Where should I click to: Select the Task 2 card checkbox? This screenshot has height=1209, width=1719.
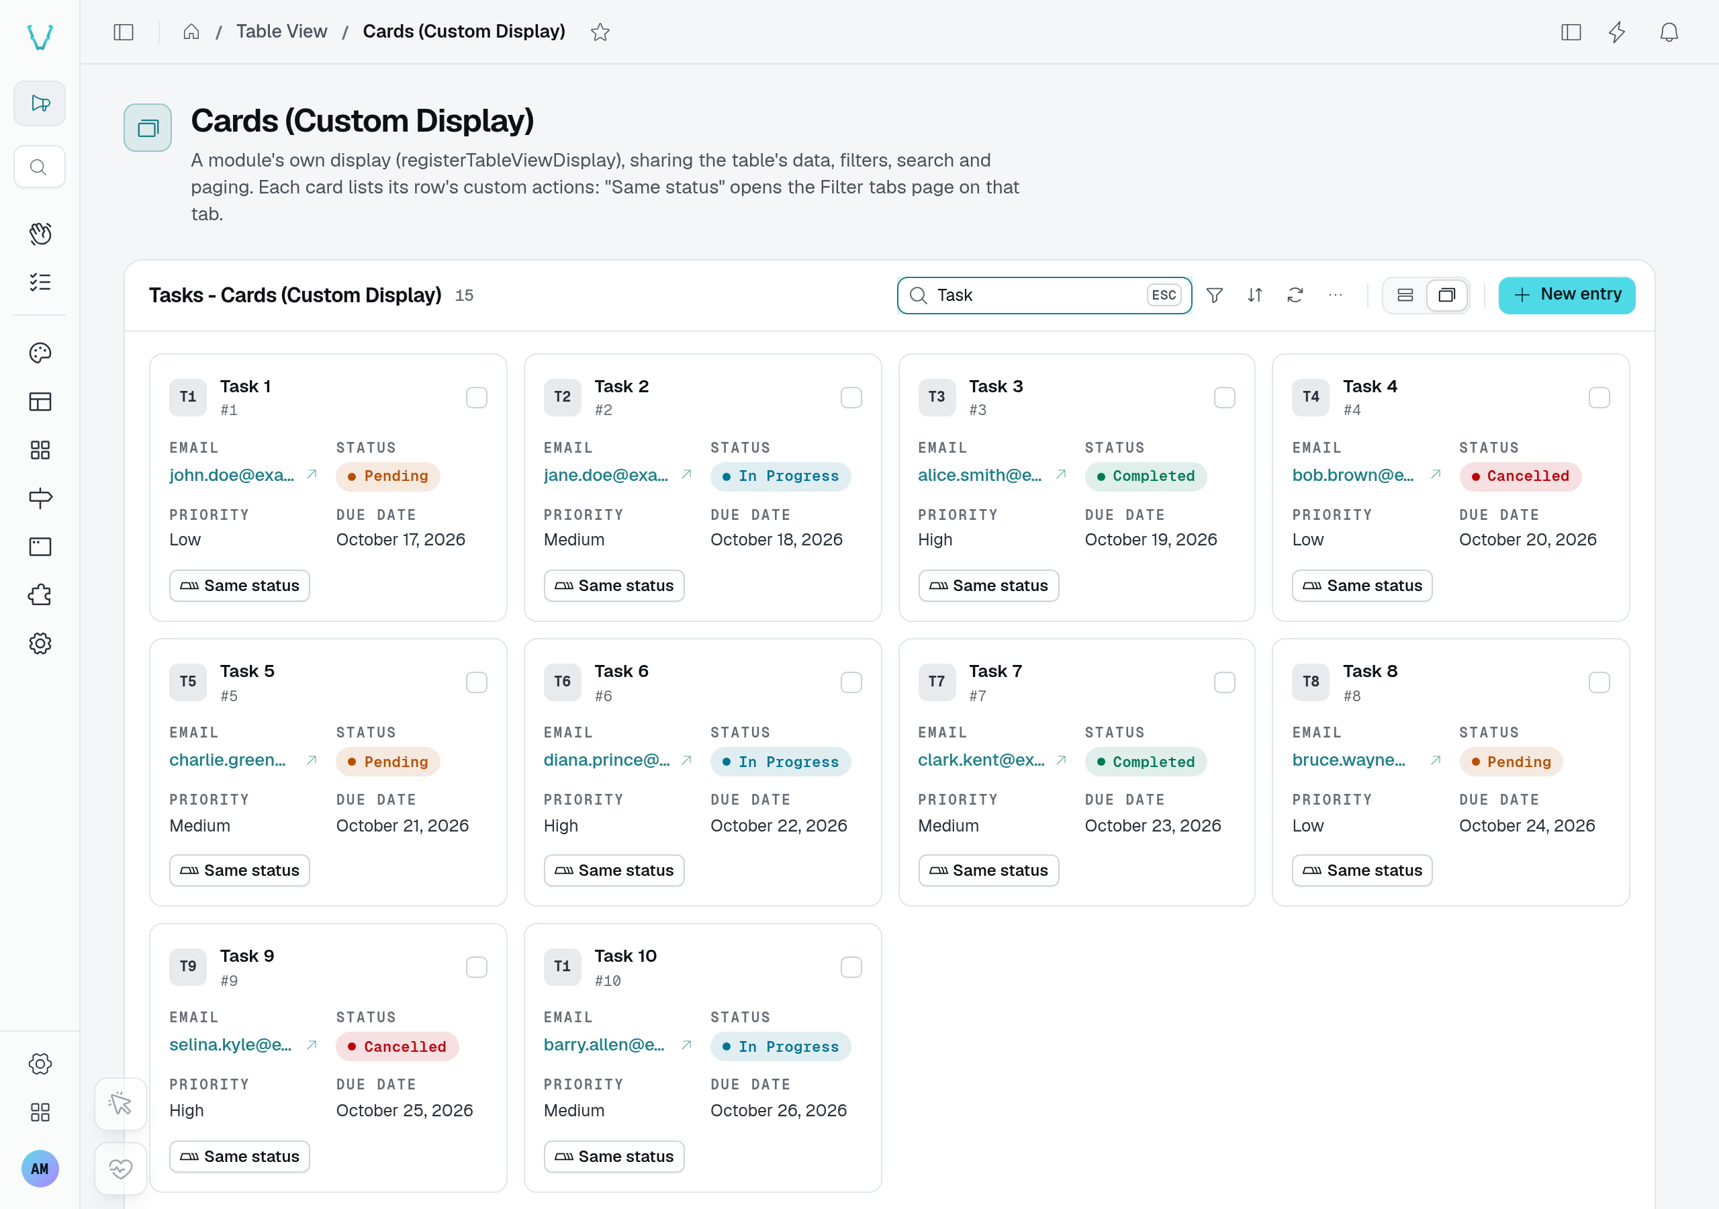tap(851, 397)
